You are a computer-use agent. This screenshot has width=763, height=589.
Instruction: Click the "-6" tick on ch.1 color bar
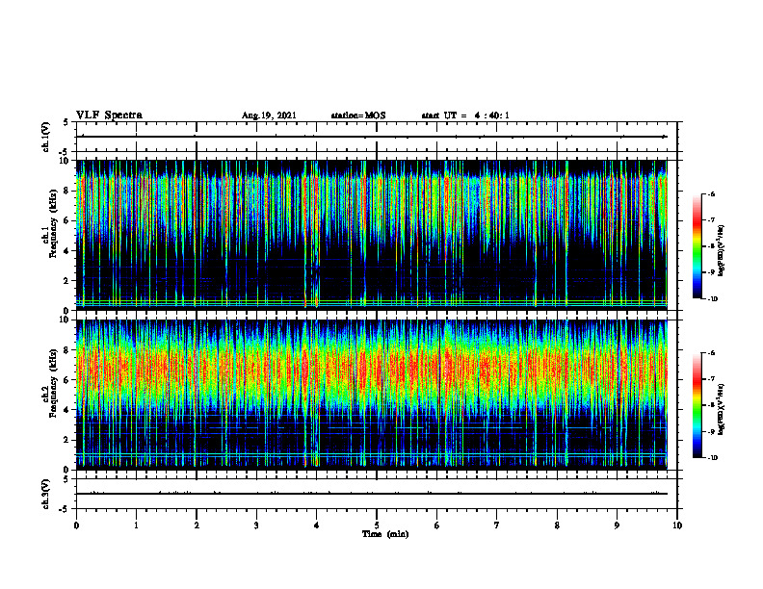click(x=711, y=193)
